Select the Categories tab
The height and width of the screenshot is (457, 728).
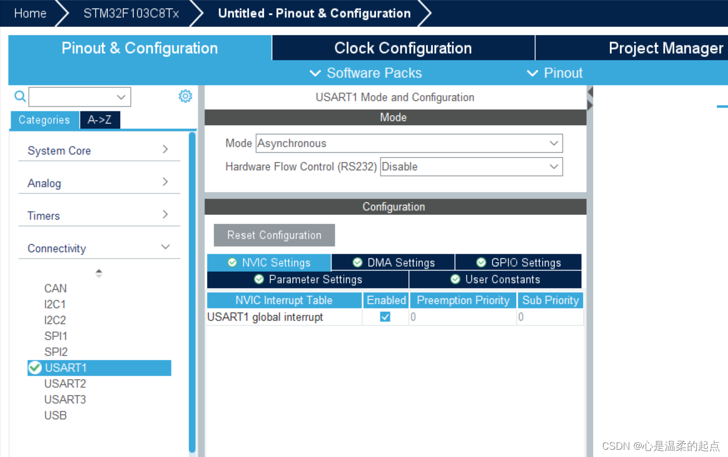[44, 120]
